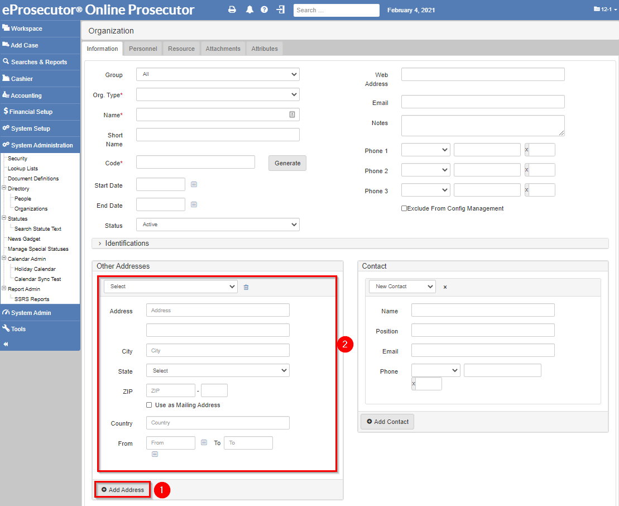
Task: Open the Attachments tab
Action: 223,49
